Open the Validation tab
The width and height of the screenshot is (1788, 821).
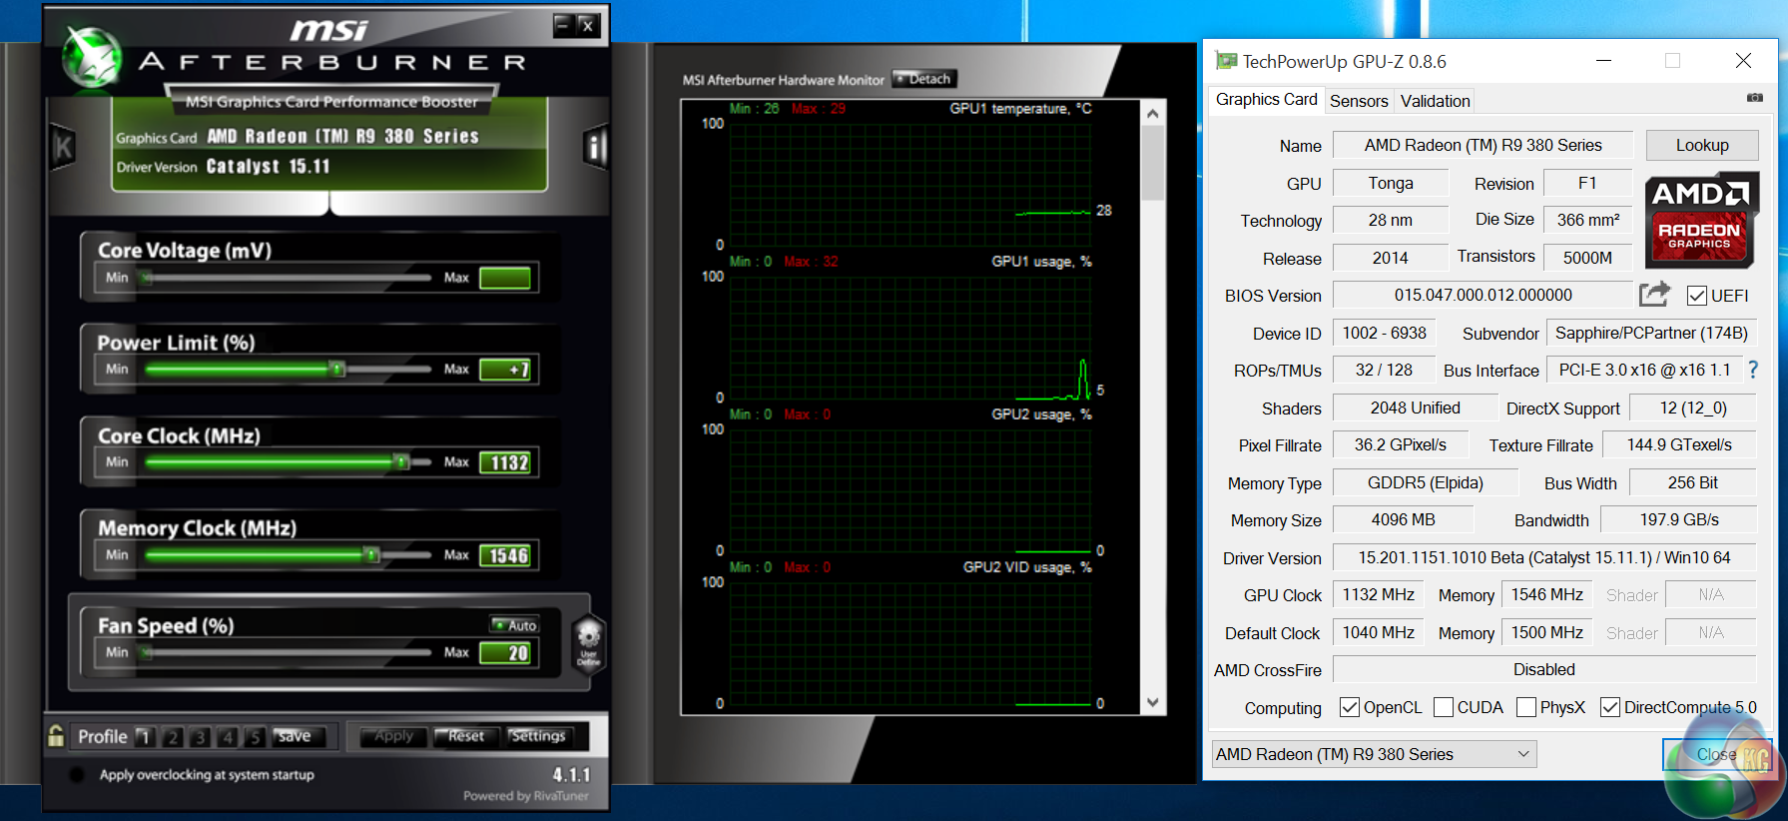point(1435,101)
